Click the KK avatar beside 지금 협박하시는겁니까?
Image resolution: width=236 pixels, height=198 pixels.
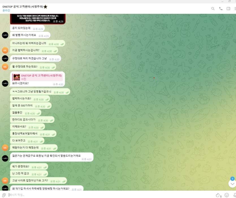pos(5,50)
